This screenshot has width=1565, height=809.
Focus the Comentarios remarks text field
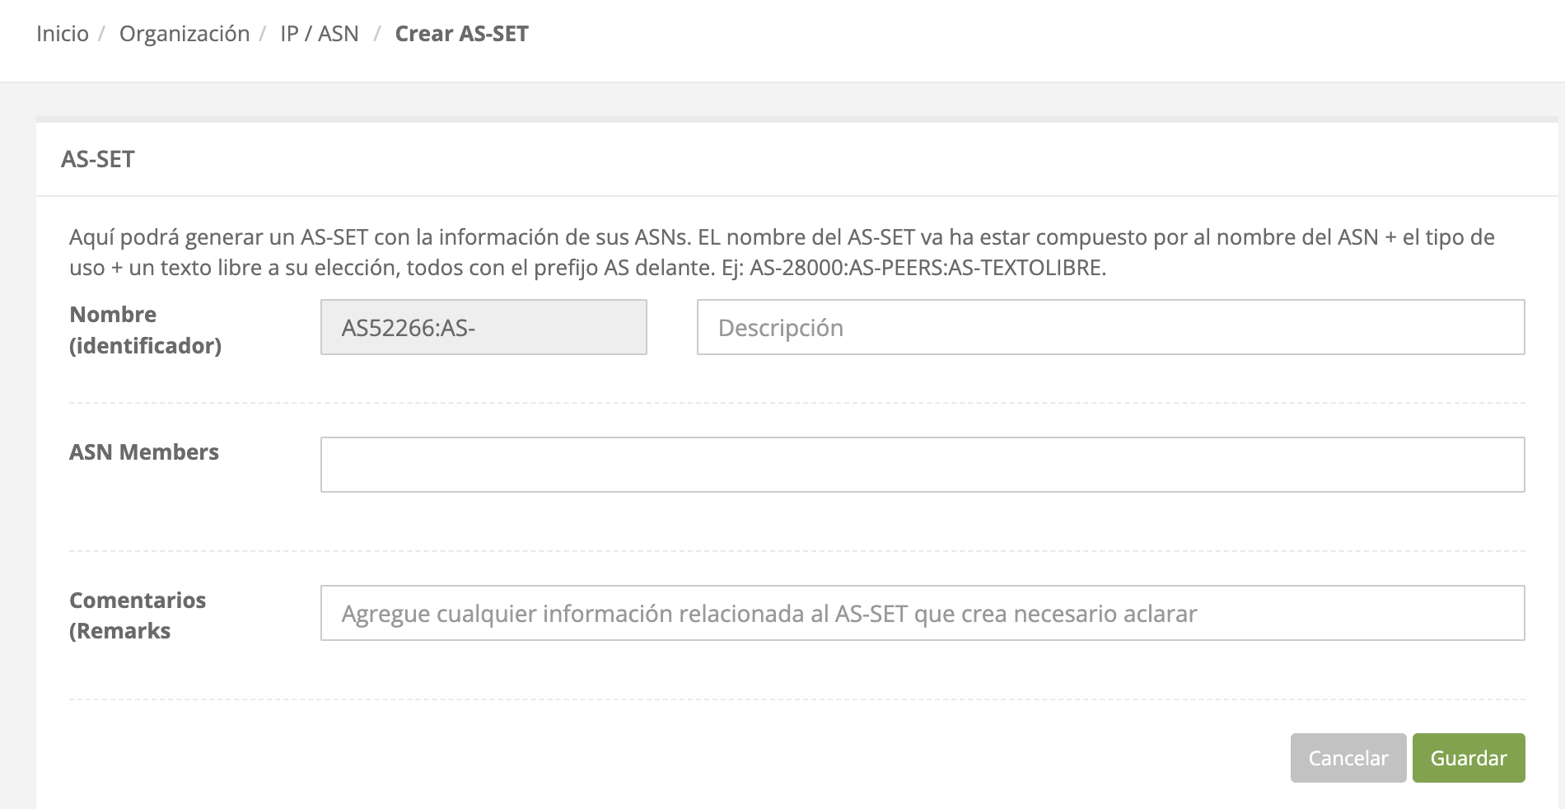[922, 614]
